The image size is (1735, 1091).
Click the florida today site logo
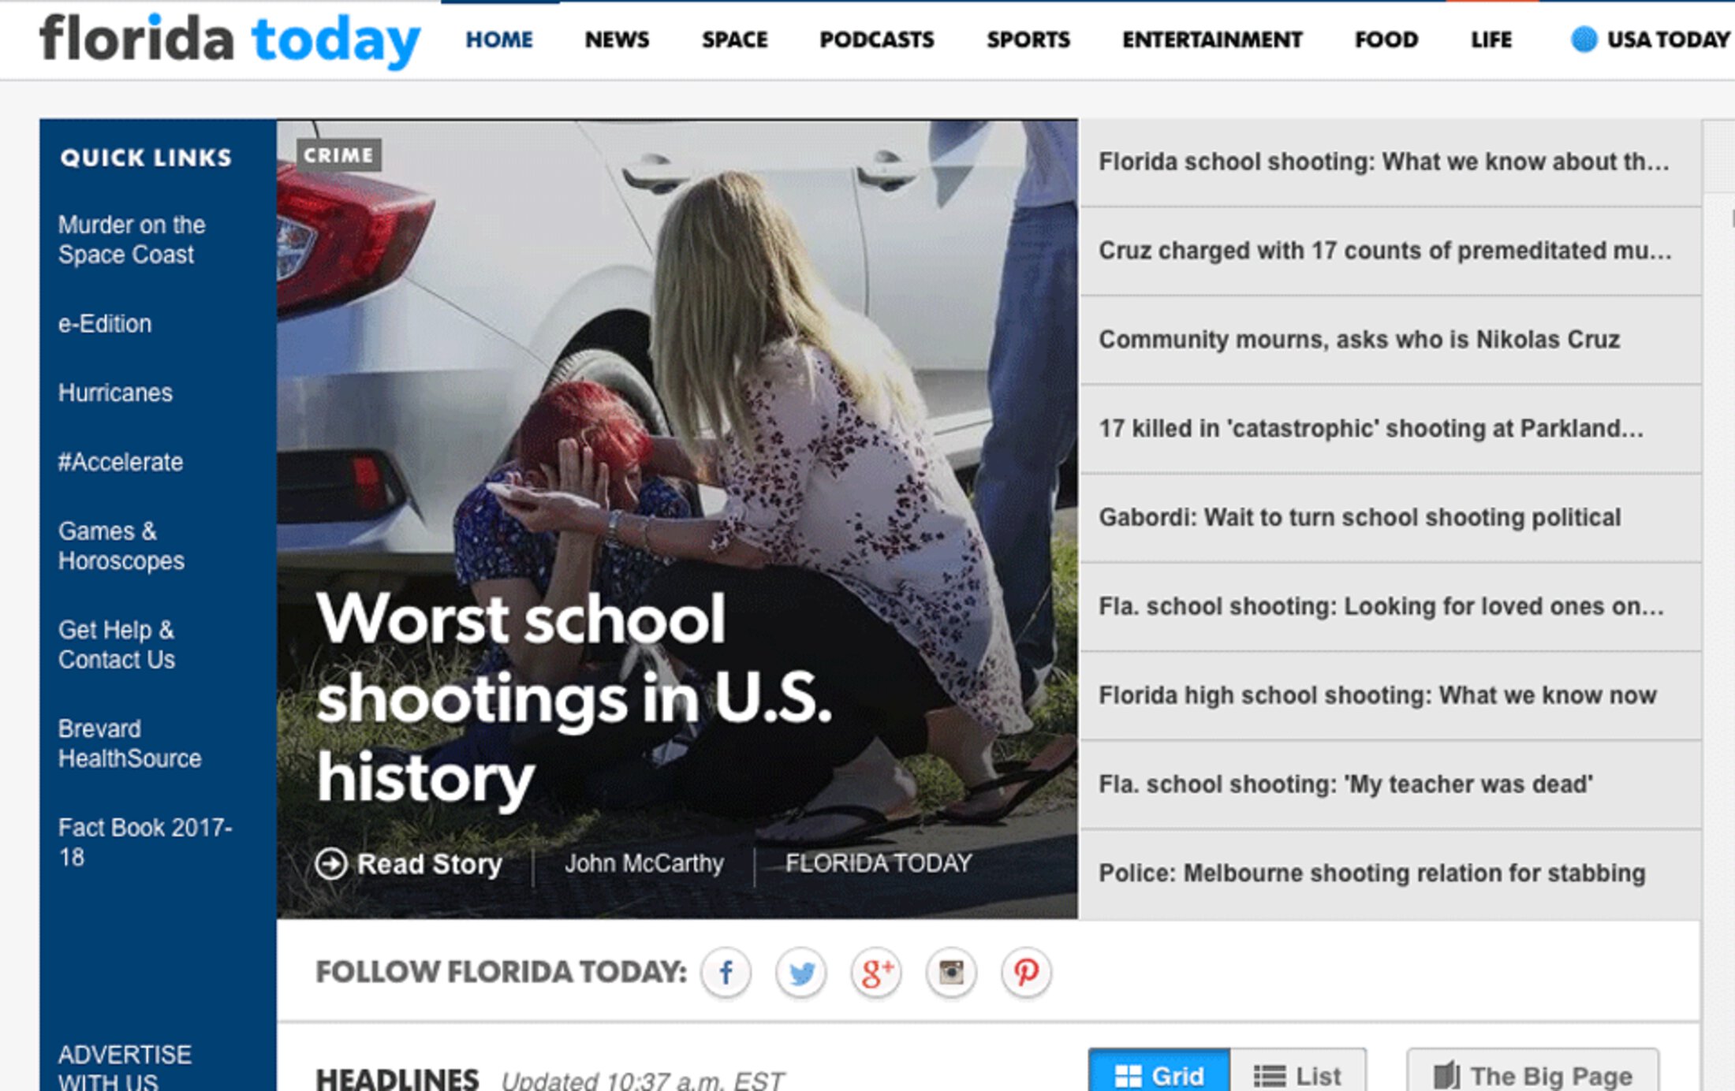(x=229, y=39)
